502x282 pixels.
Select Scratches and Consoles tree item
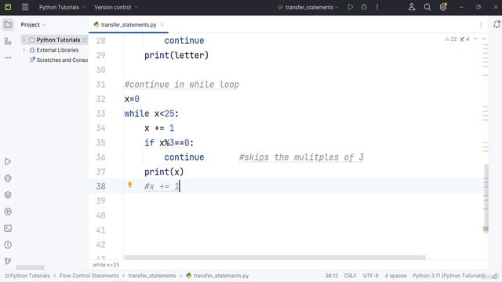coord(59,60)
